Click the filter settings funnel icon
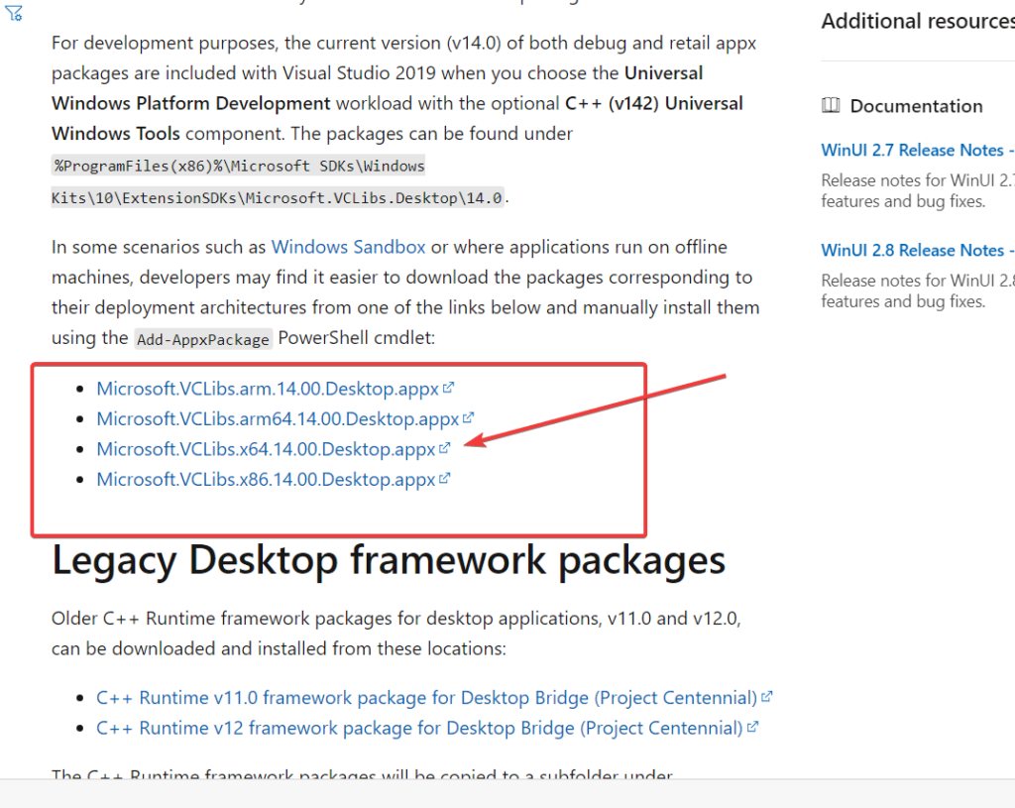The width and height of the screenshot is (1015, 808). pos(14,15)
